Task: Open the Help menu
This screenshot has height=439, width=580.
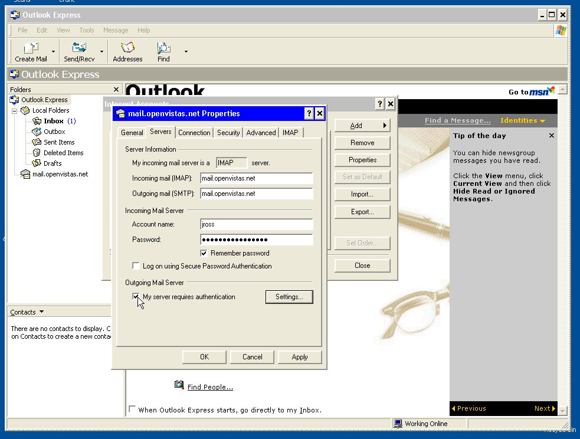Action: click(144, 30)
